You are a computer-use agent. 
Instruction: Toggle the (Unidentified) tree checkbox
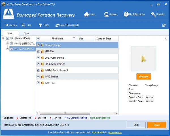pos(7,38)
